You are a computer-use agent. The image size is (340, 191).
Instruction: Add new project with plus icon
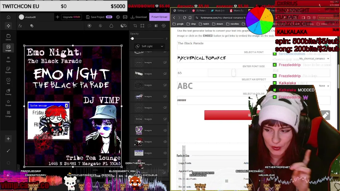[57, 17]
